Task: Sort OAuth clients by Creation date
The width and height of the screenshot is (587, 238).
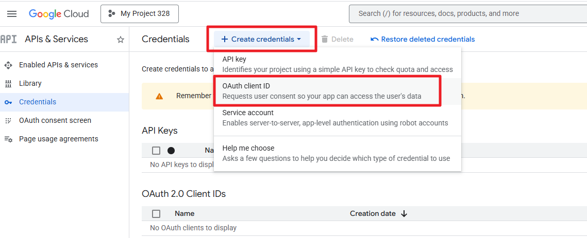Action: pos(373,214)
